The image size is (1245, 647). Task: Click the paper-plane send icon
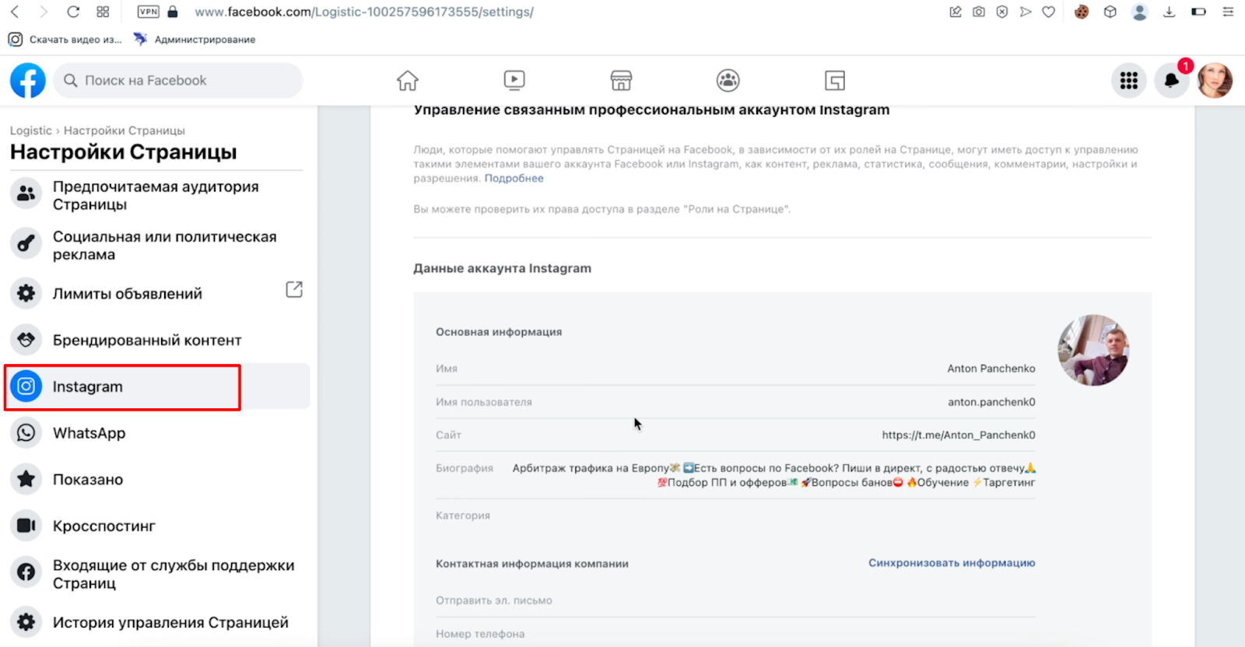point(1026,12)
